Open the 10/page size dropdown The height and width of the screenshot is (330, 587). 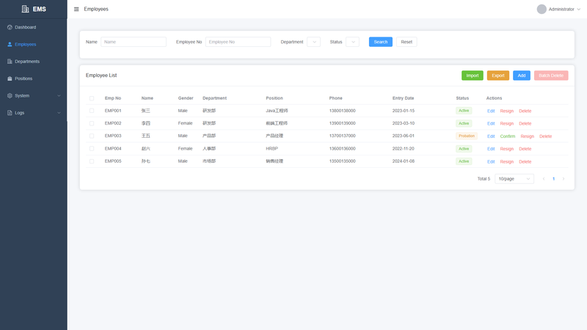tap(514, 179)
